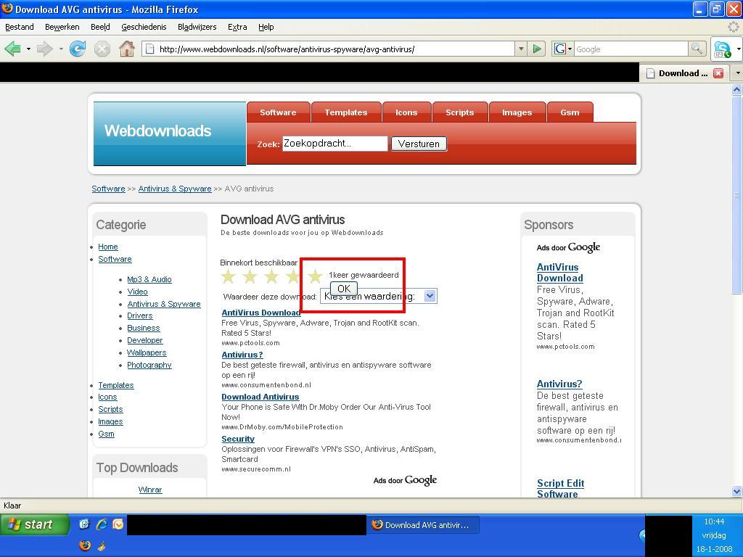743x557 pixels.
Task: Open the 'Download Antivirus' ad link
Action: 260,397
